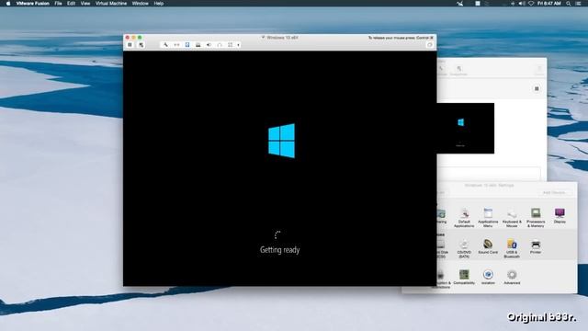
Task: Open Applications Menu in Settings window
Action: [488, 218]
